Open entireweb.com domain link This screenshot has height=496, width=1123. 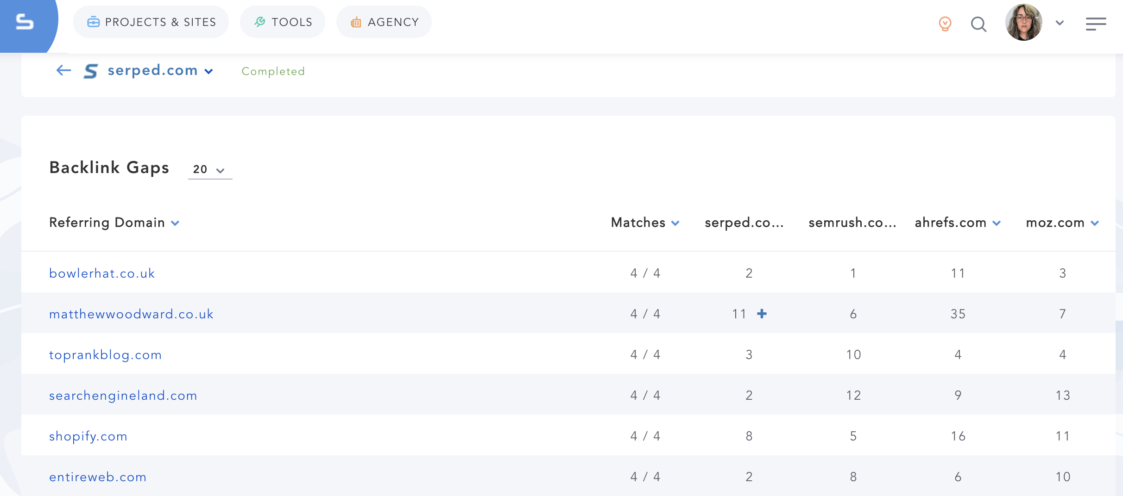coord(98,477)
